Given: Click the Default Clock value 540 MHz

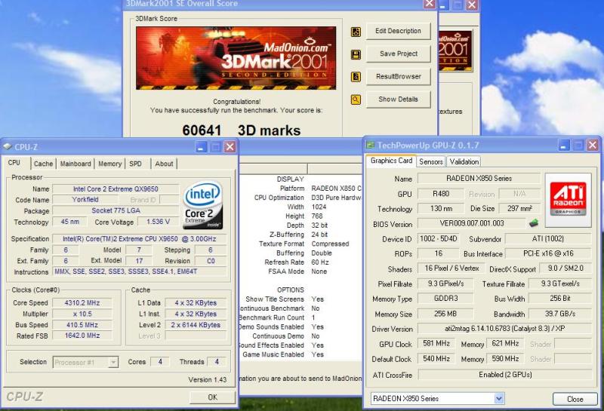Looking at the screenshot, I should (436, 359).
